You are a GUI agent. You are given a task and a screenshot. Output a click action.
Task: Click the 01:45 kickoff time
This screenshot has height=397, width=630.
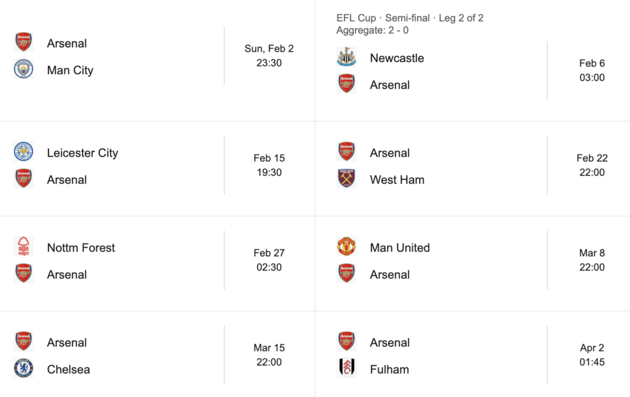click(592, 362)
